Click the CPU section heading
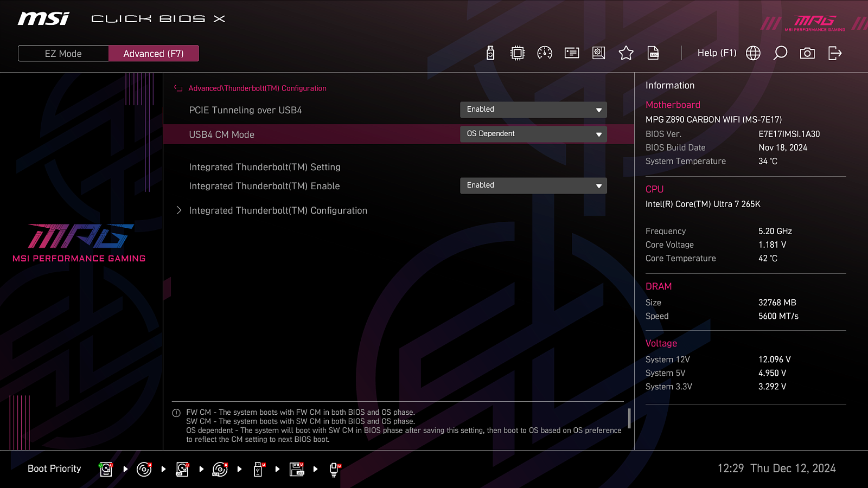868x488 pixels. (654, 189)
